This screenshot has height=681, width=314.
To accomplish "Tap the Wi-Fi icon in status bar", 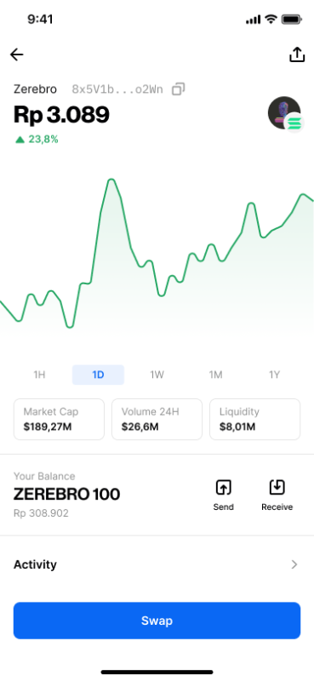I will click(x=271, y=20).
